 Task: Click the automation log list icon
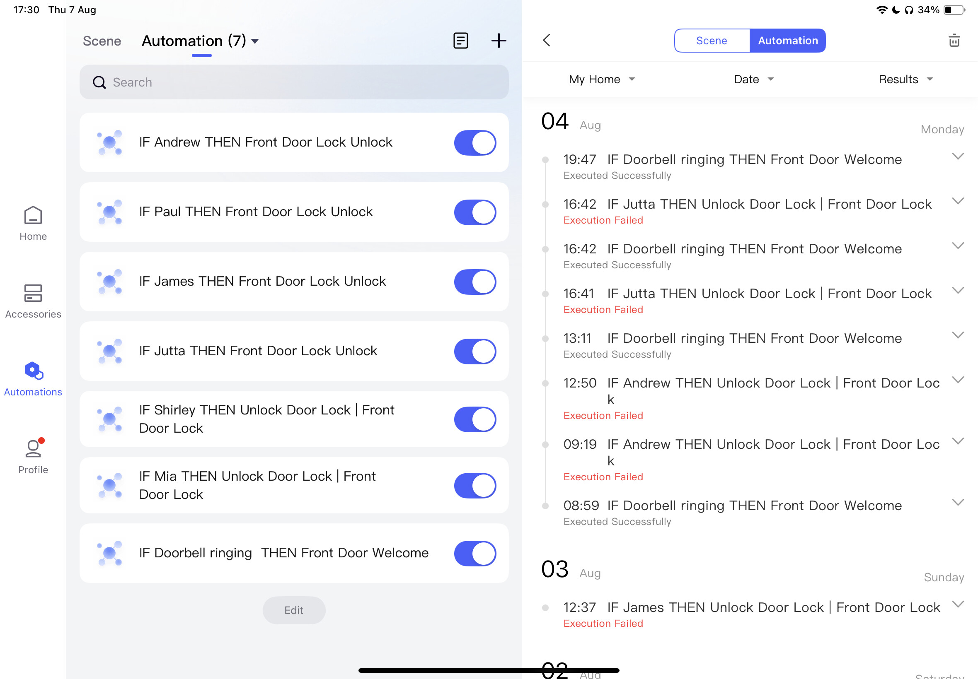click(460, 41)
